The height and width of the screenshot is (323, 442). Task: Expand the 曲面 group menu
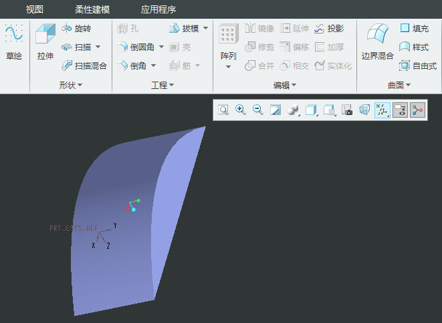click(x=399, y=85)
